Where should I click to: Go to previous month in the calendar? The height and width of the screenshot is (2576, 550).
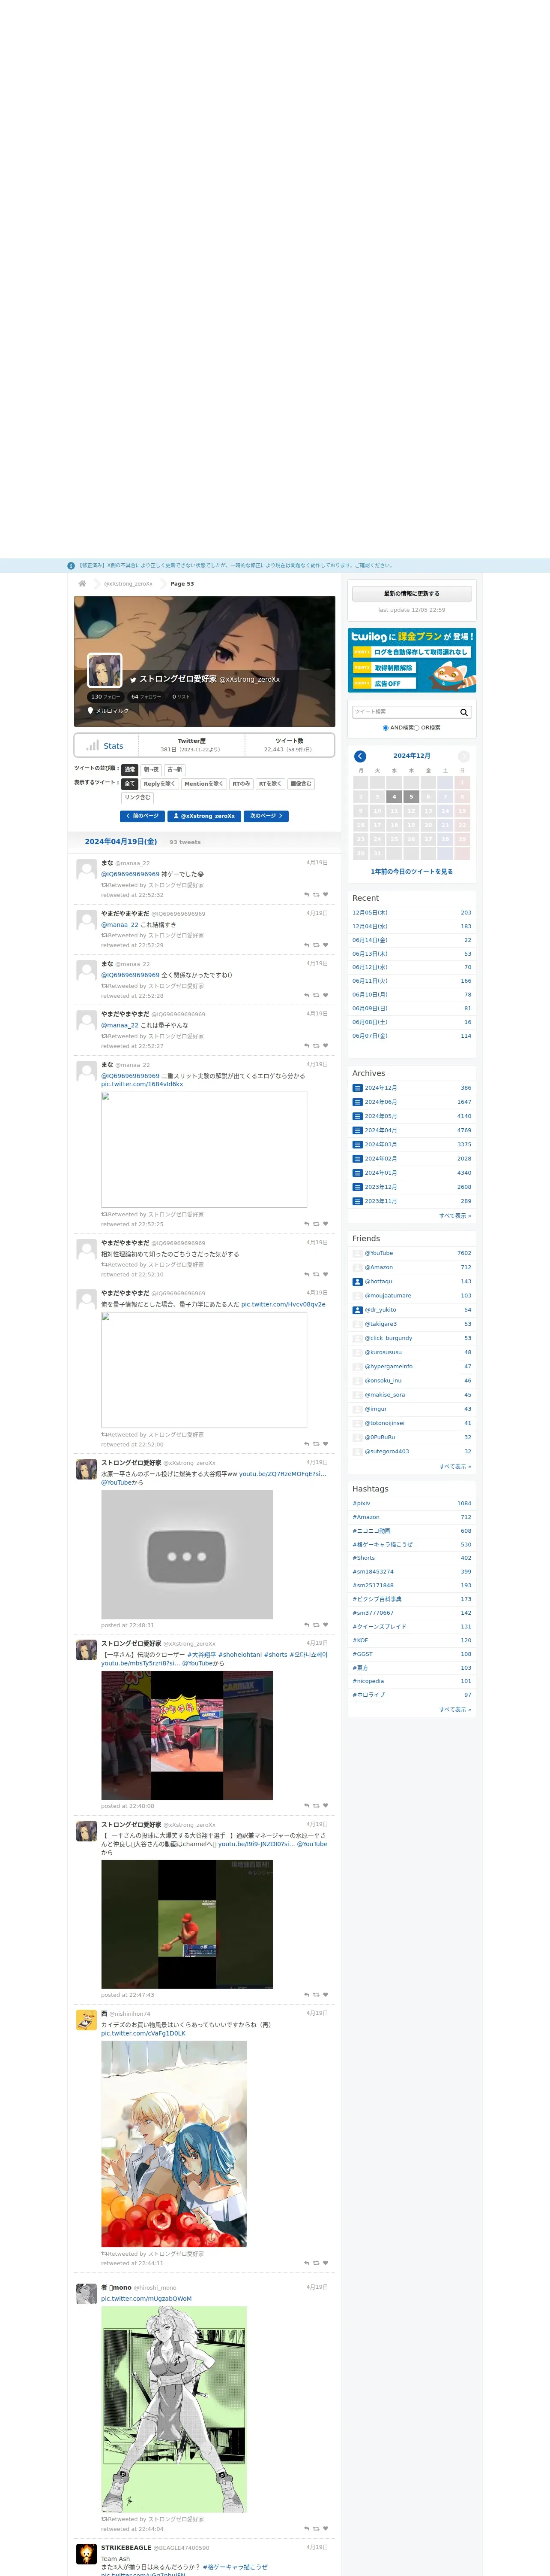360,756
